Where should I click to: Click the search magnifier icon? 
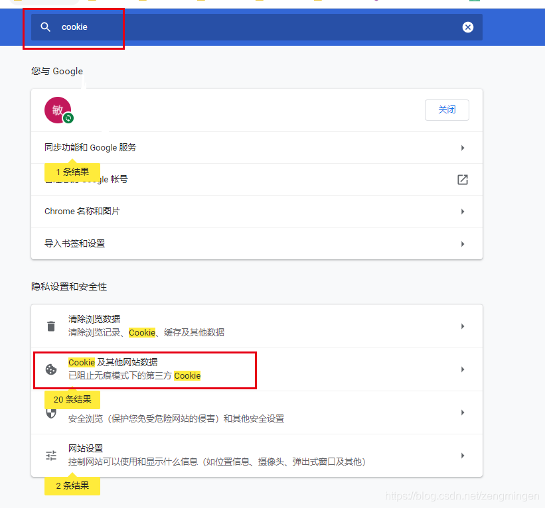pos(46,27)
